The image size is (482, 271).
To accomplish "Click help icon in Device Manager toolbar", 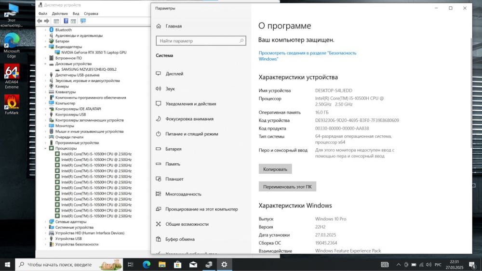I will pos(66,21).
